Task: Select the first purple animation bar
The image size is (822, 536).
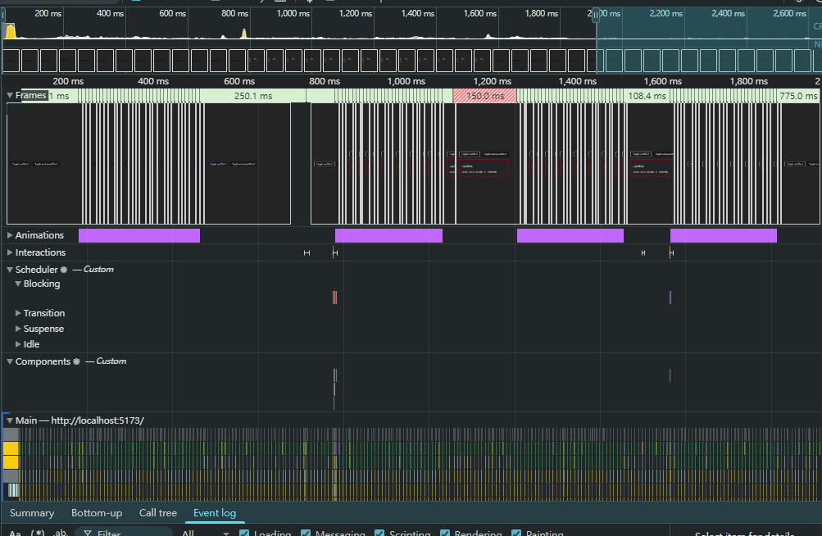Action: 139,235
